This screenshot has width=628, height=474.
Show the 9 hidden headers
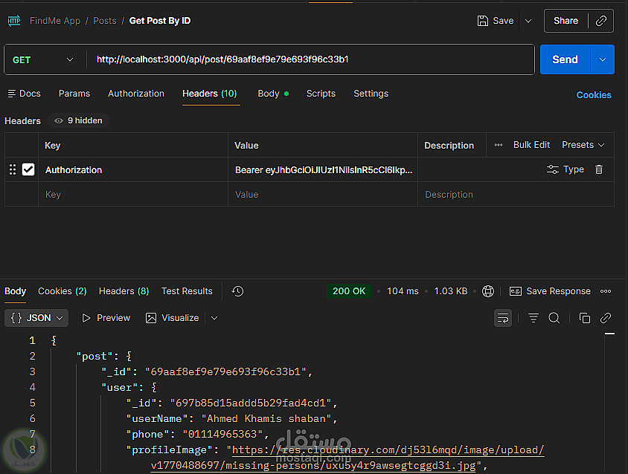pos(78,120)
